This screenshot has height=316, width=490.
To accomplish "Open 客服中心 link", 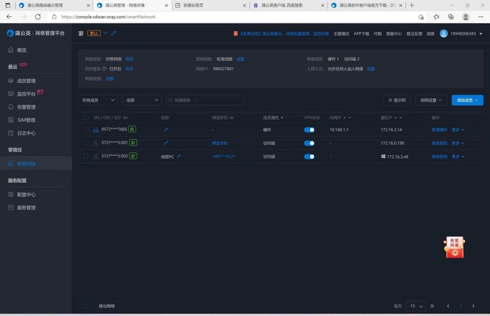I will click(394, 34).
